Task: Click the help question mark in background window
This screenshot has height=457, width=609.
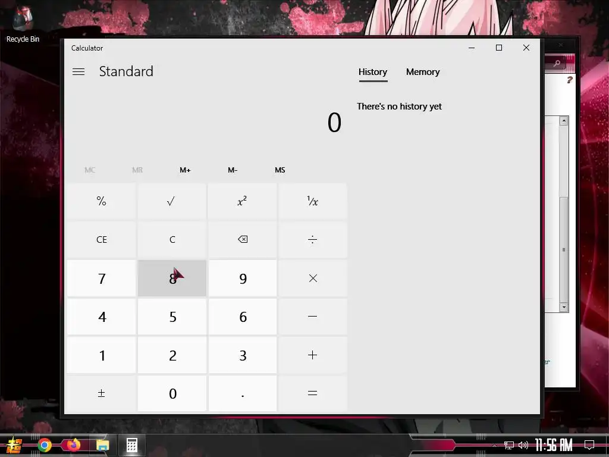Action: [570, 80]
